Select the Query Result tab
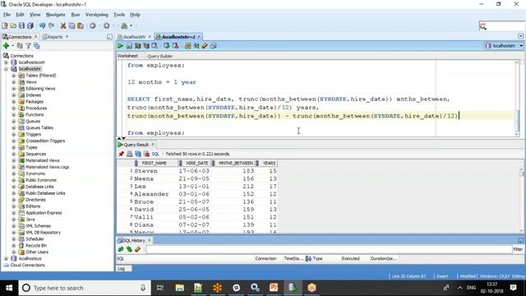The image size is (526, 296). point(136,145)
